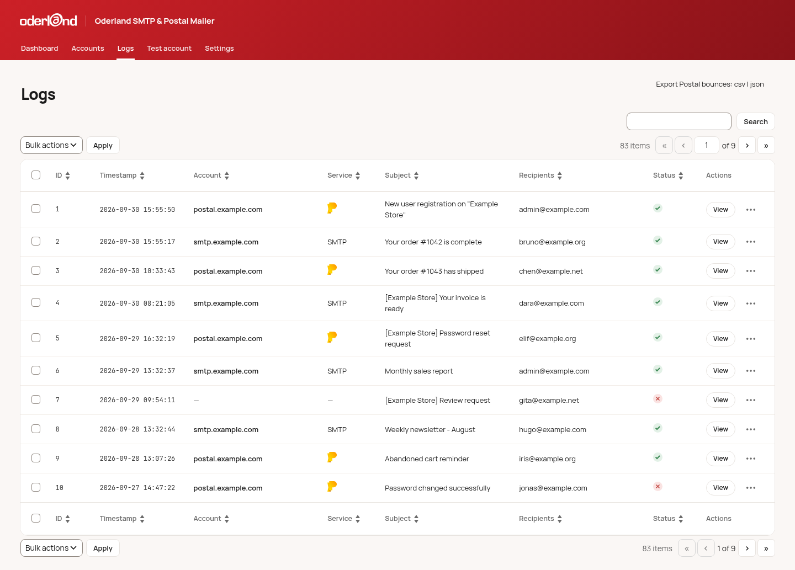Click failed status icon for jonas@example.com

658,487
